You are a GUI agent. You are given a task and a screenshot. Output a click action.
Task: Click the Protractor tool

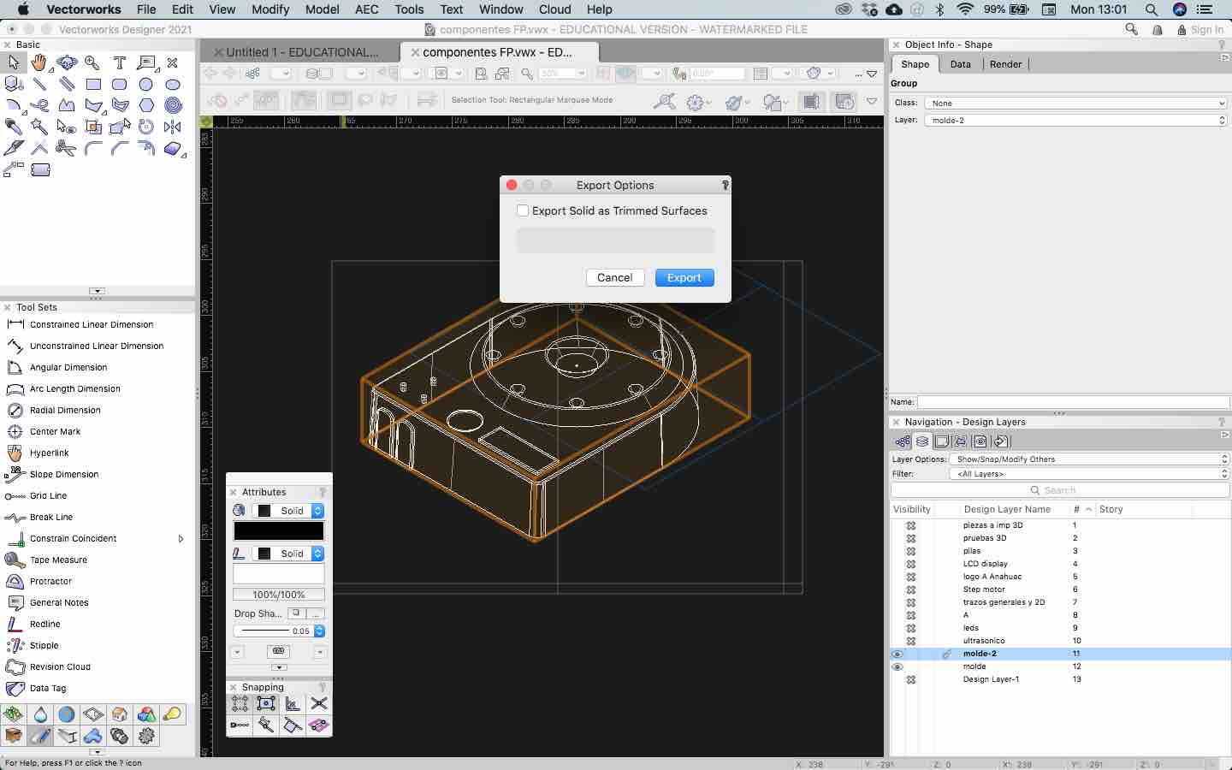50,581
